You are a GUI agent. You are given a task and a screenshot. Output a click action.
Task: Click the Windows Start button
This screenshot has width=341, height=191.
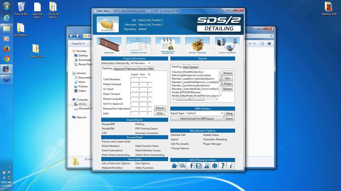pos(6,6)
